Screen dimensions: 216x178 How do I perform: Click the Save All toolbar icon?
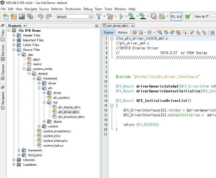[x=30, y=16]
